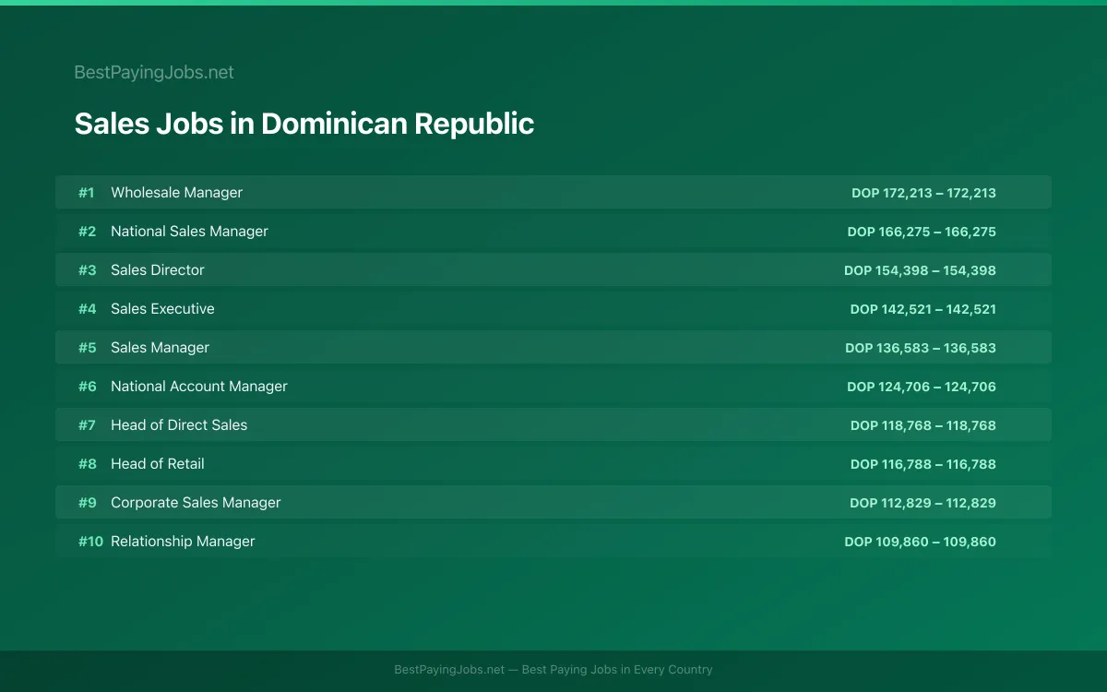Click the #10 rank number
This screenshot has width=1107, height=692.
click(x=90, y=542)
